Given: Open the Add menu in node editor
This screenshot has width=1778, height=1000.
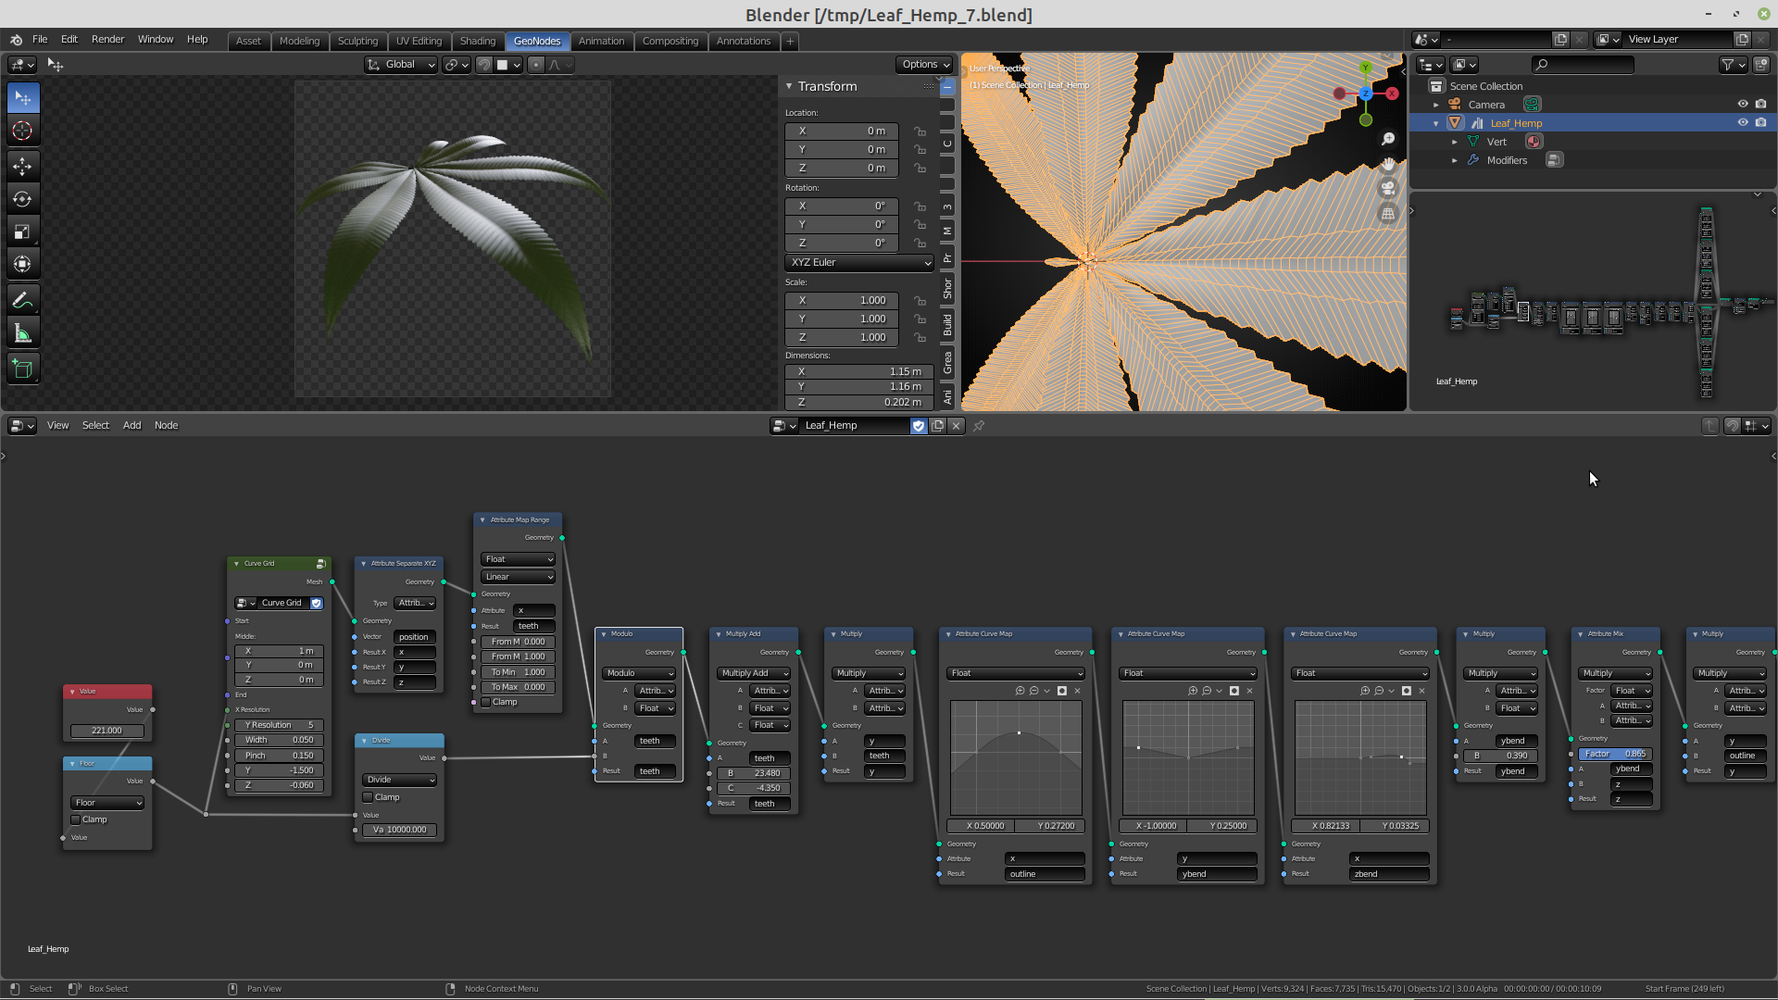Looking at the screenshot, I should (x=132, y=426).
